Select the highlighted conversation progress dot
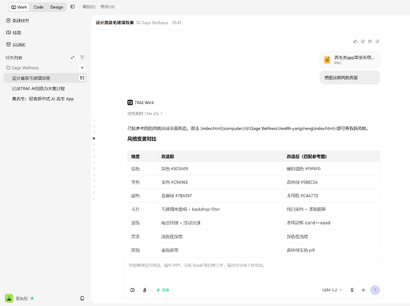Image resolution: width=410 pixels, height=306 pixels. click(94, 138)
